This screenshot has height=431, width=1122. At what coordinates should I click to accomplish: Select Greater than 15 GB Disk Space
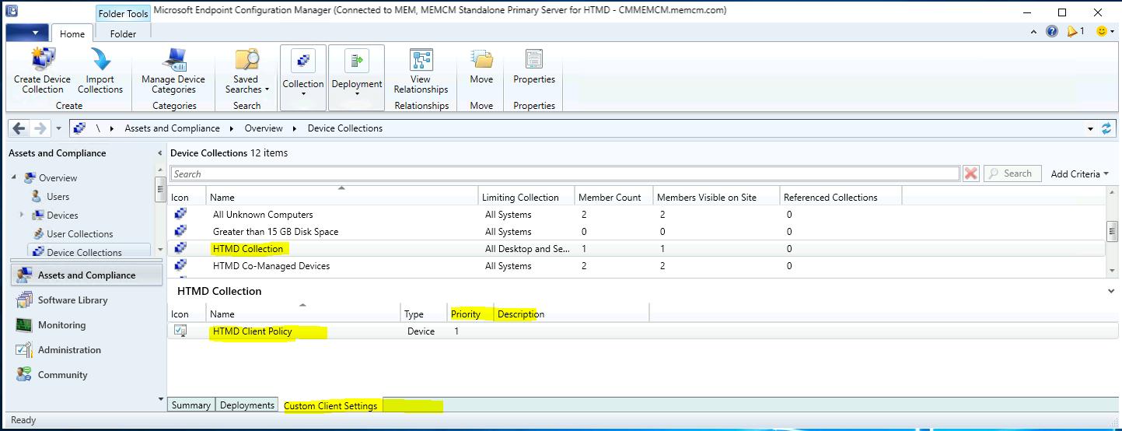coord(637,232)
